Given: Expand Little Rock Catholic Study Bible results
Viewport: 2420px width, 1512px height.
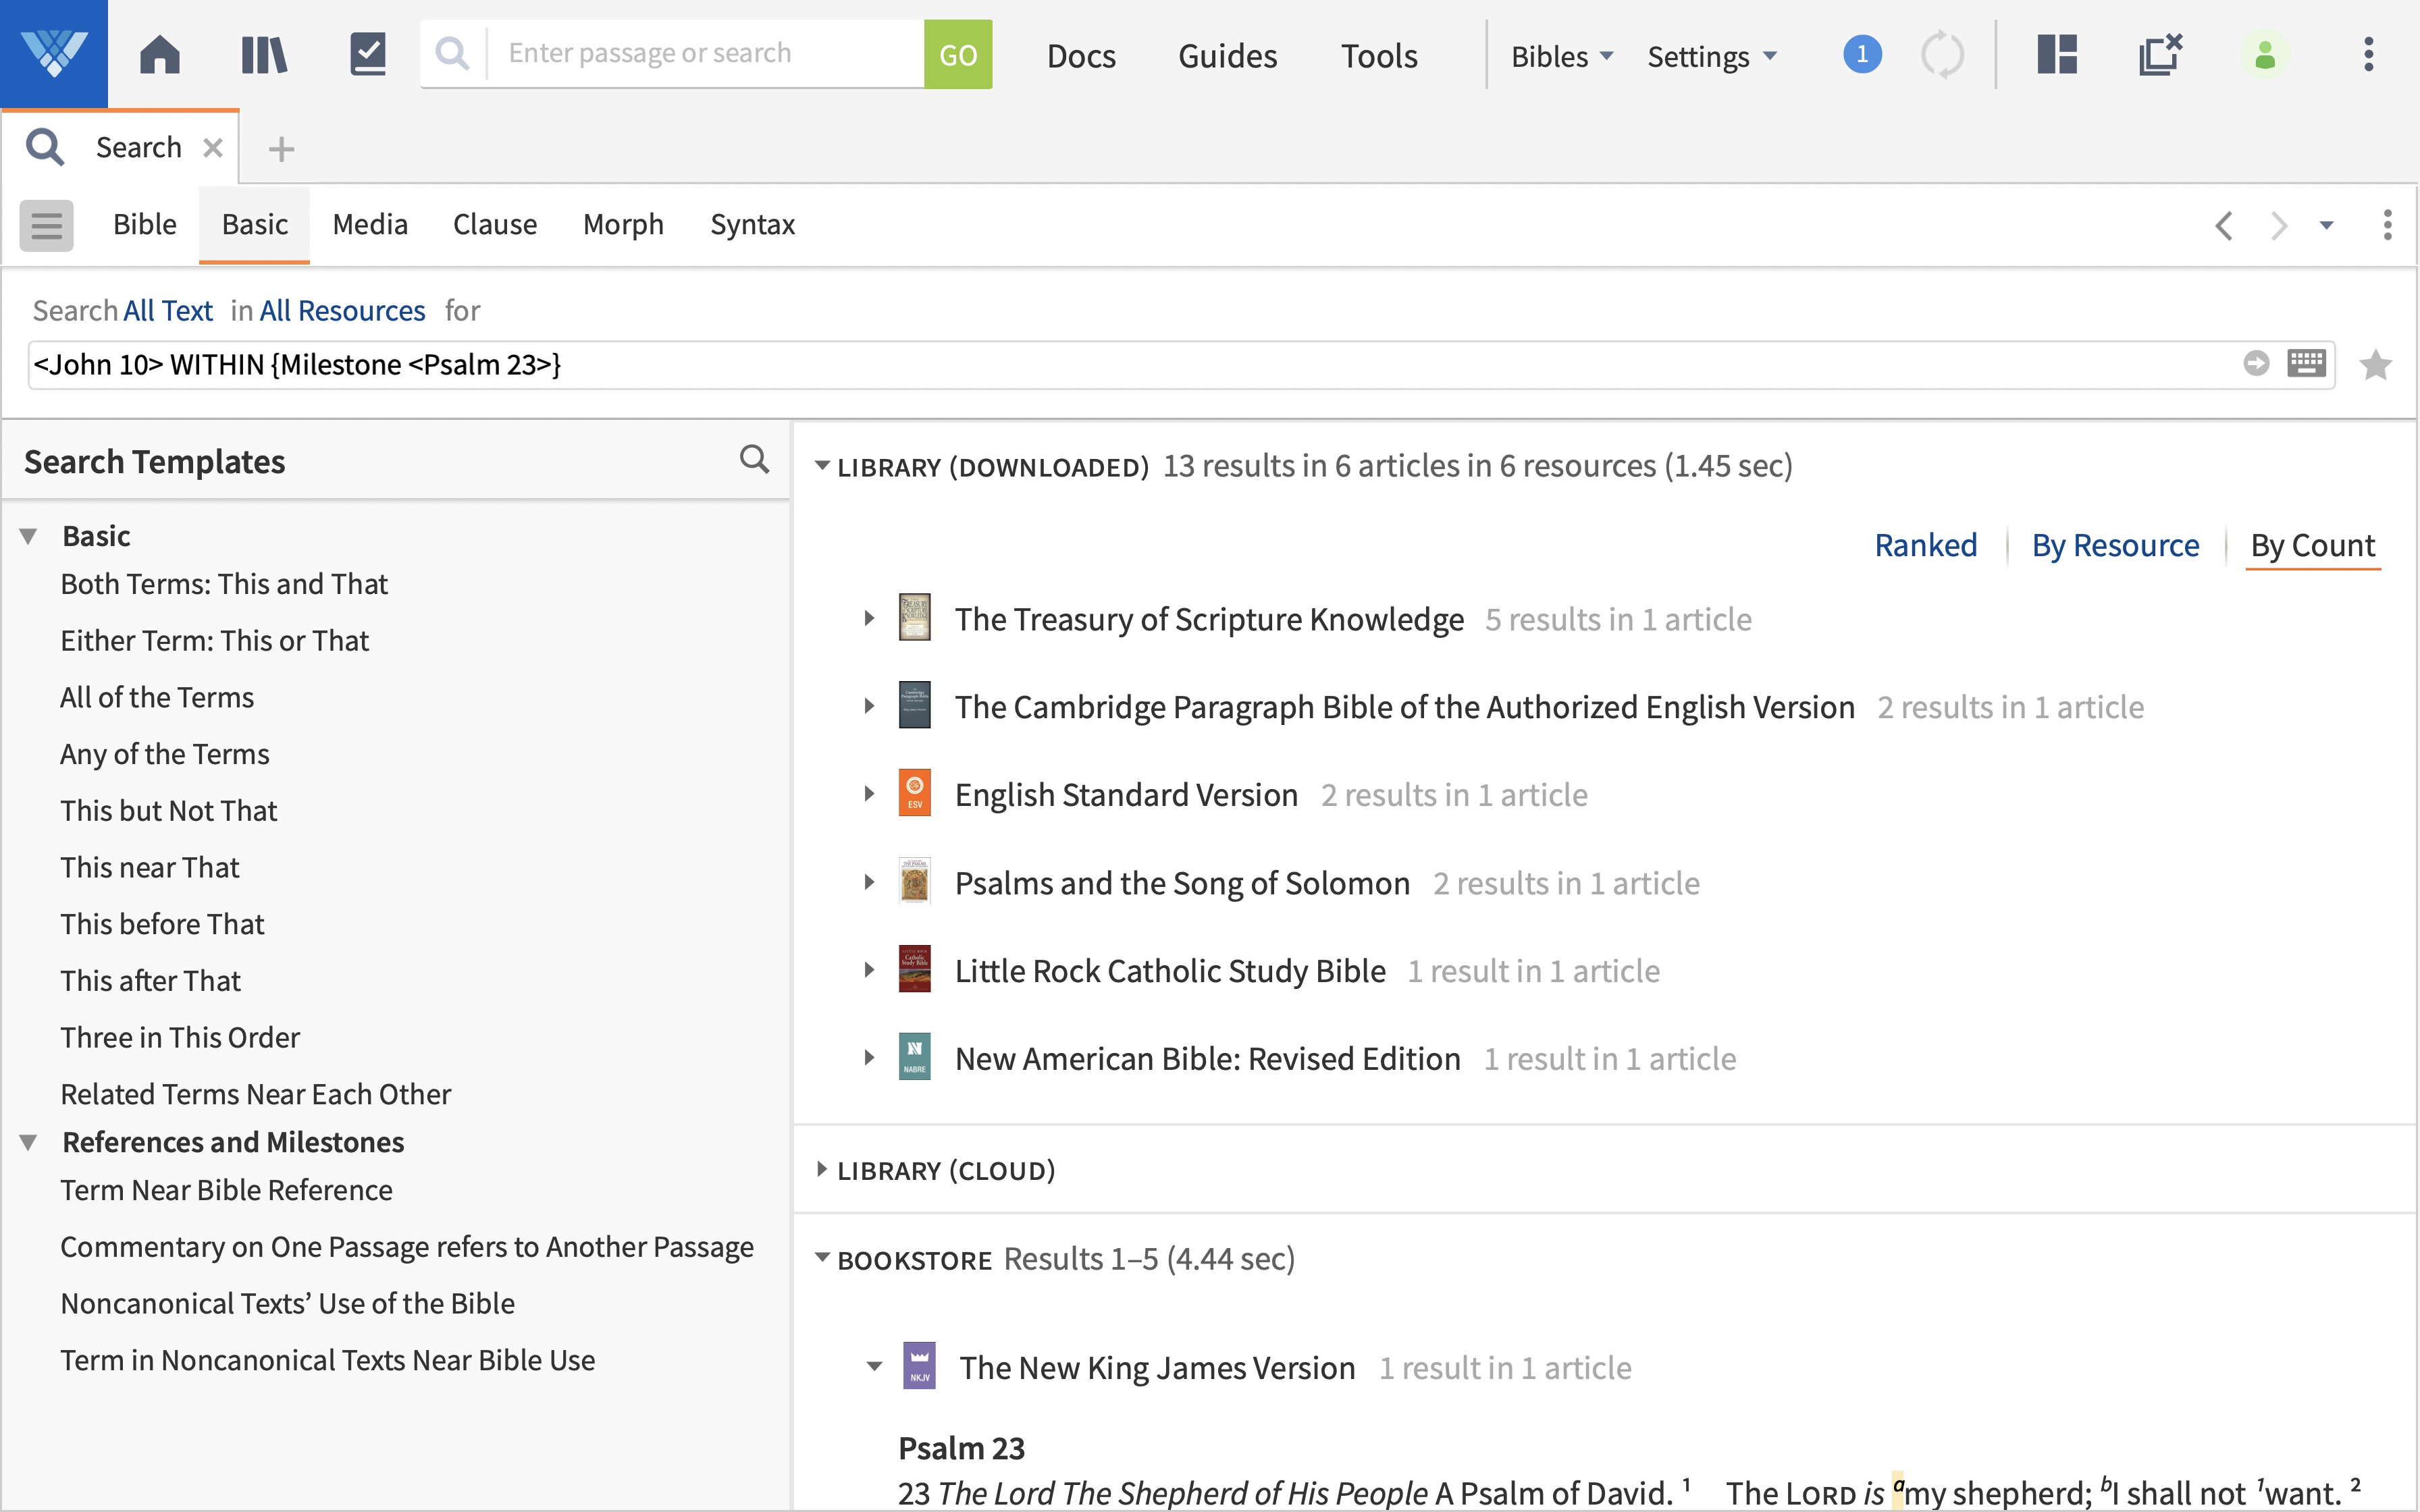Looking at the screenshot, I should tap(869, 970).
